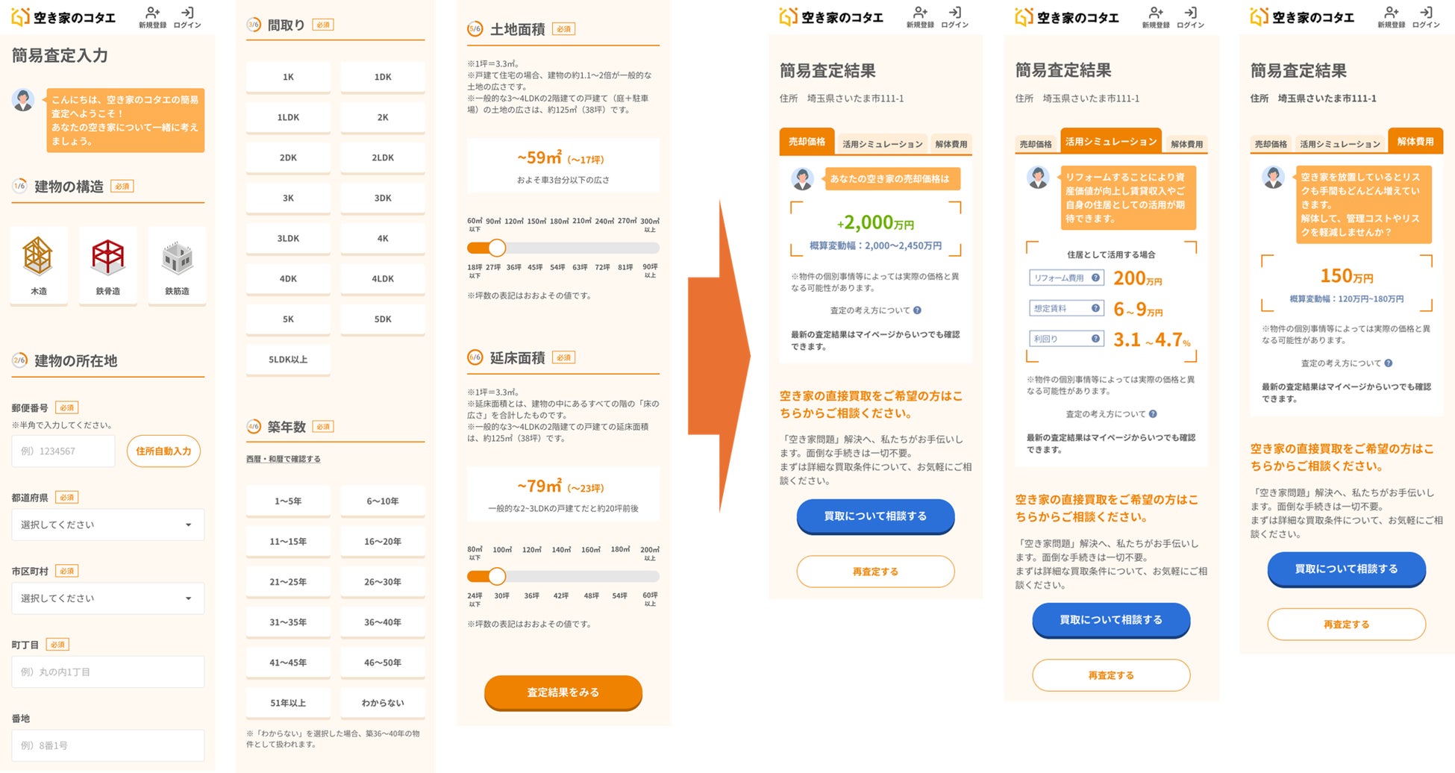Choose building age 51年以上
The width and height of the screenshot is (1455, 773).
pyautogui.click(x=288, y=702)
